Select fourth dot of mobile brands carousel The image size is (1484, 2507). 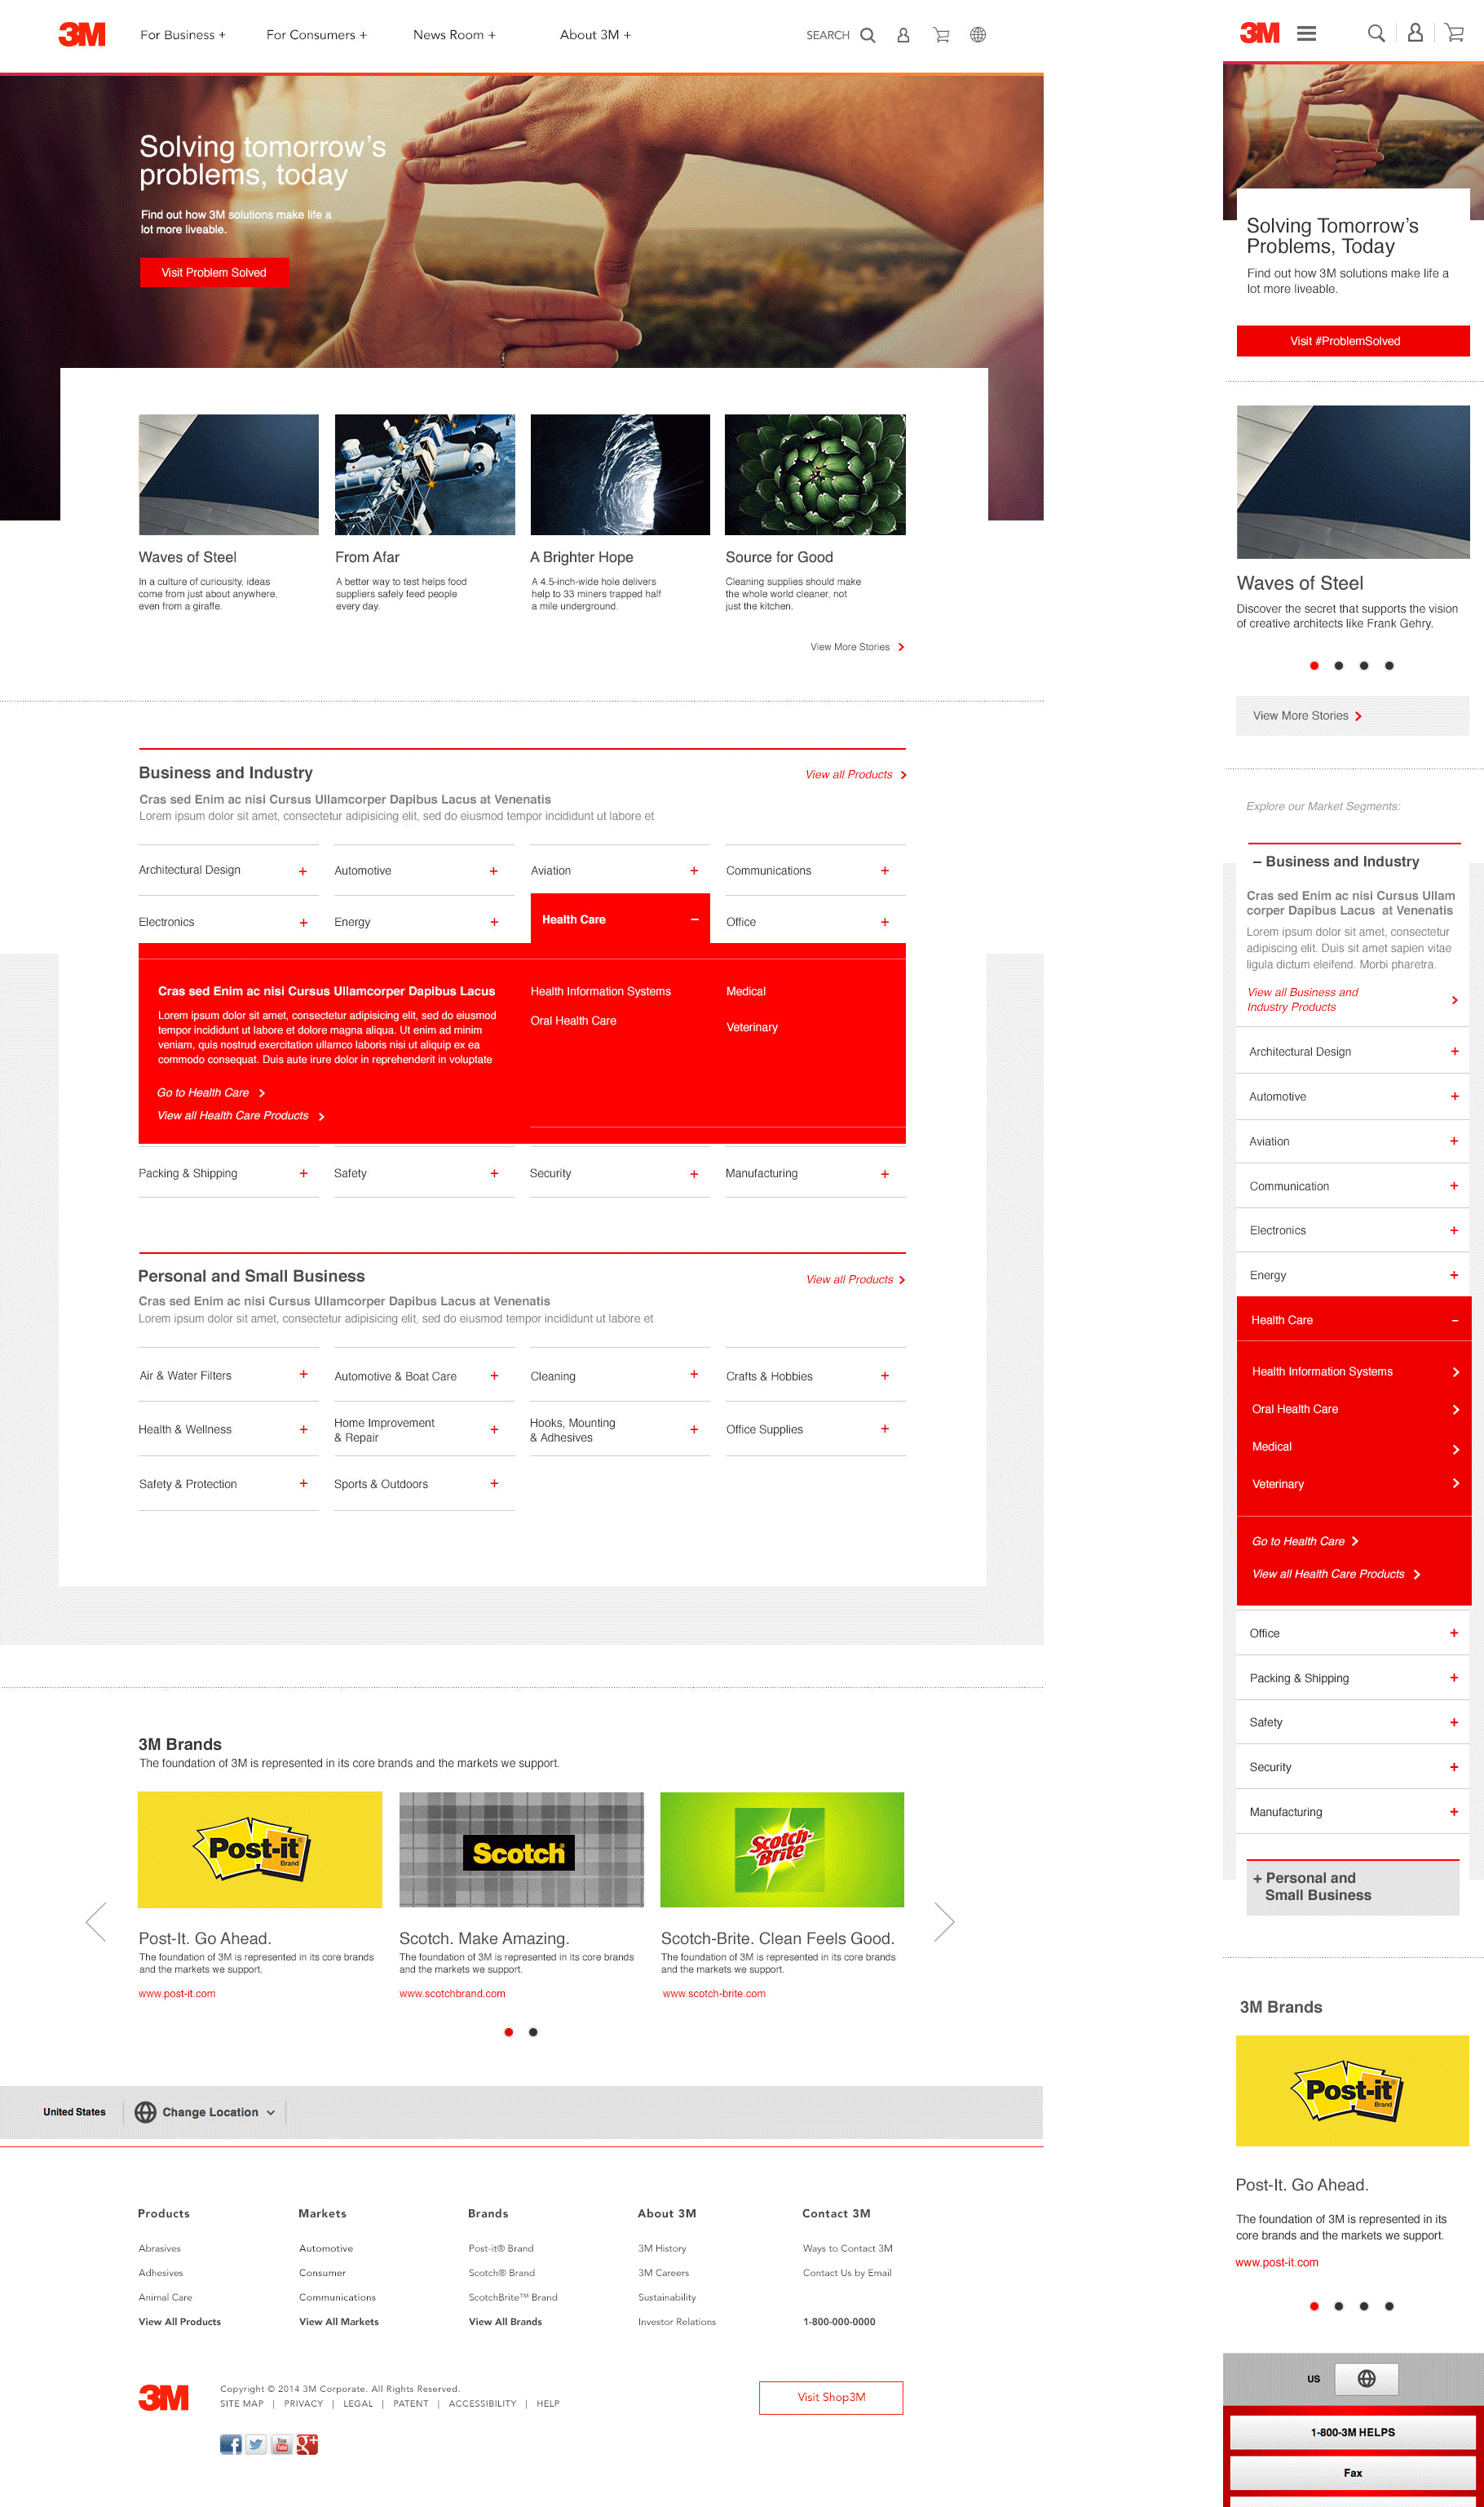click(1389, 2306)
